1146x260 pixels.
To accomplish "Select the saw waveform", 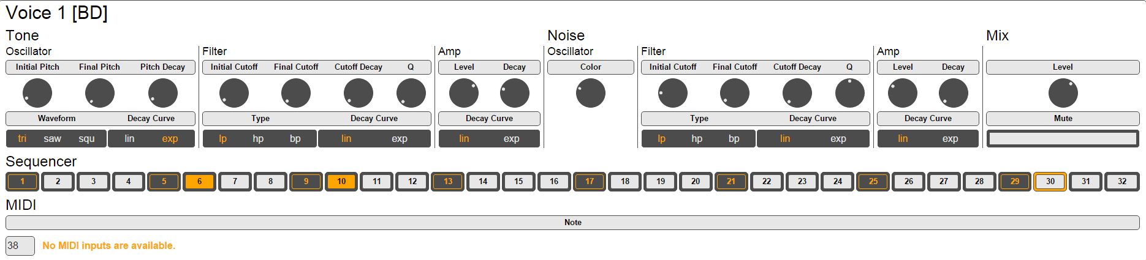I will [x=53, y=139].
